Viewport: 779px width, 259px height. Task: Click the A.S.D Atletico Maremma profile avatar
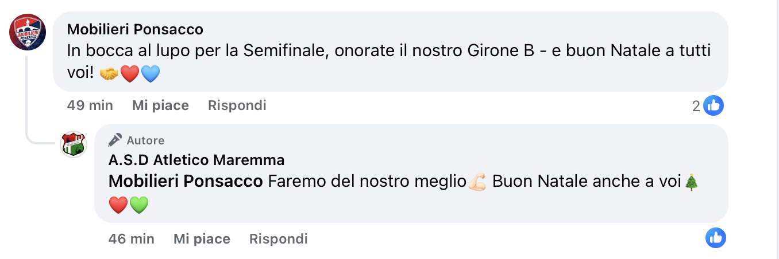pyautogui.click(x=74, y=144)
